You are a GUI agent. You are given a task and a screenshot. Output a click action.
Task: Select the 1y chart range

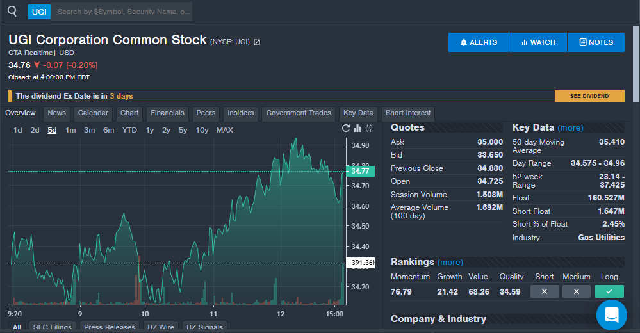pos(150,130)
